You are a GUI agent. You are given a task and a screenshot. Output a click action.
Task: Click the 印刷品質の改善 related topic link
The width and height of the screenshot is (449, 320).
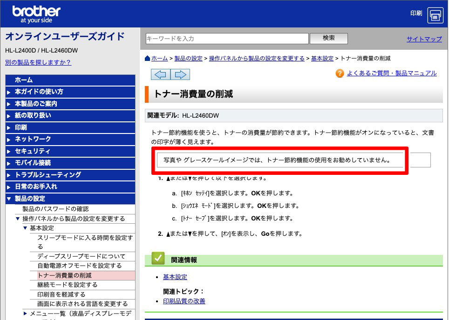pos(184,301)
